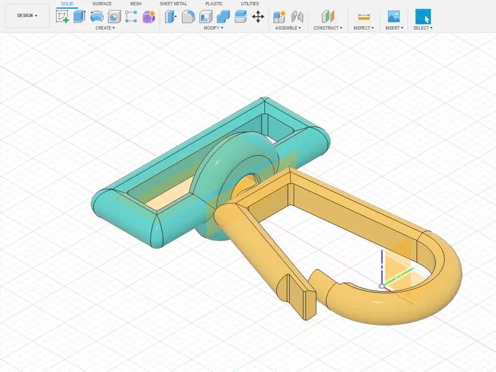Viewport: 496px width, 372px height.
Task: Switch to the Surface tab
Action: tap(102, 4)
